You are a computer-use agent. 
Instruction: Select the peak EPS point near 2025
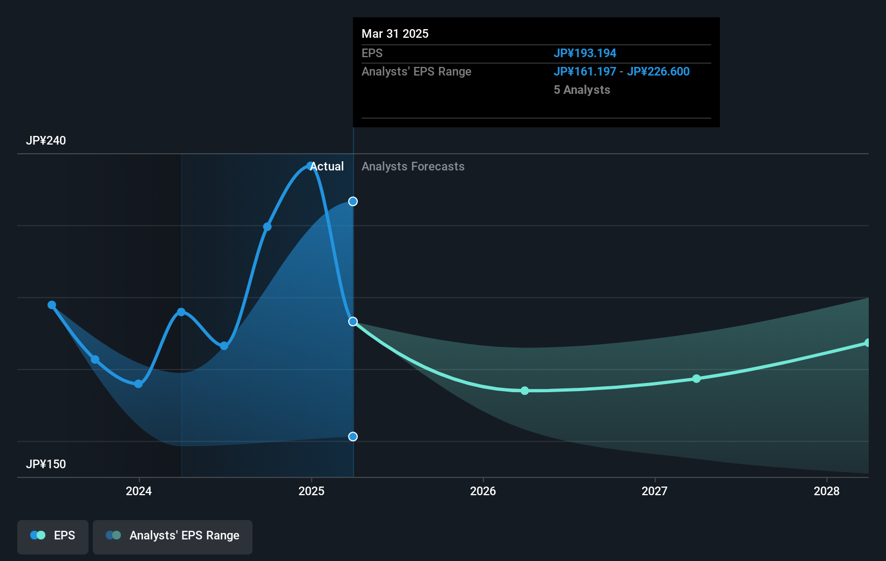pyautogui.click(x=310, y=166)
